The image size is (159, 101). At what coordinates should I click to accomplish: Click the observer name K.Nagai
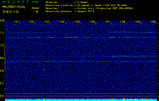(83, 2)
